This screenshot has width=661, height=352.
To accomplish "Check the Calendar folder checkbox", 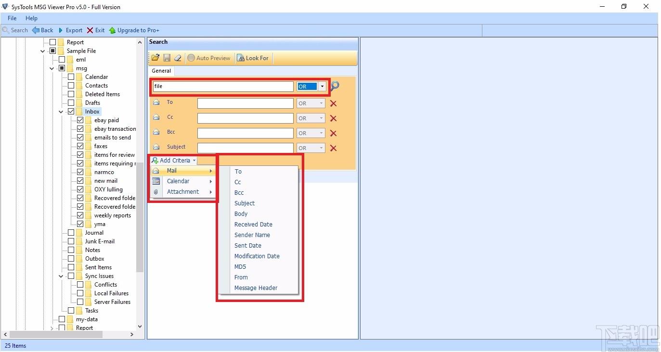I will coord(71,77).
